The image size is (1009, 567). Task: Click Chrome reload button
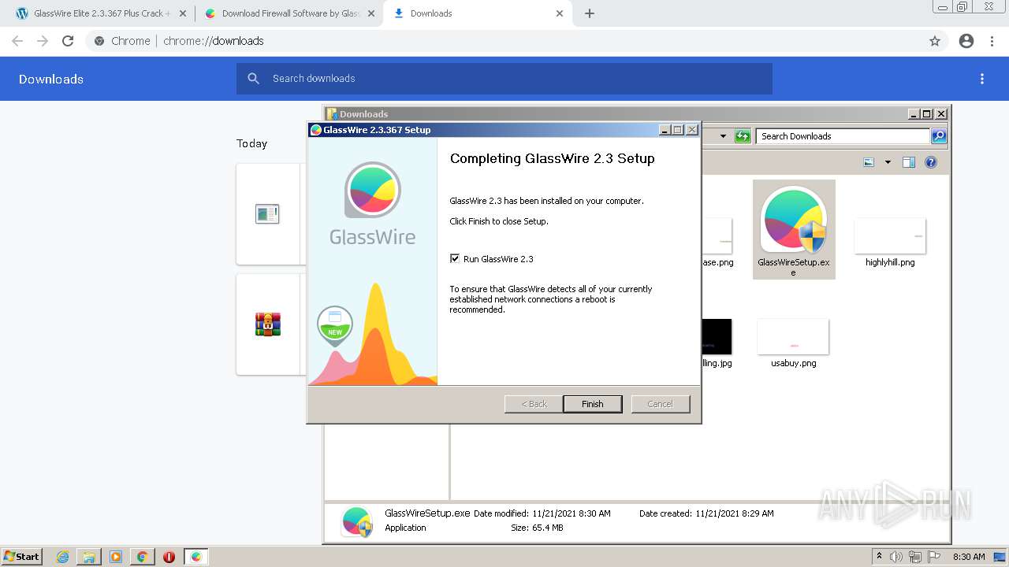click(x=68, y=41)
